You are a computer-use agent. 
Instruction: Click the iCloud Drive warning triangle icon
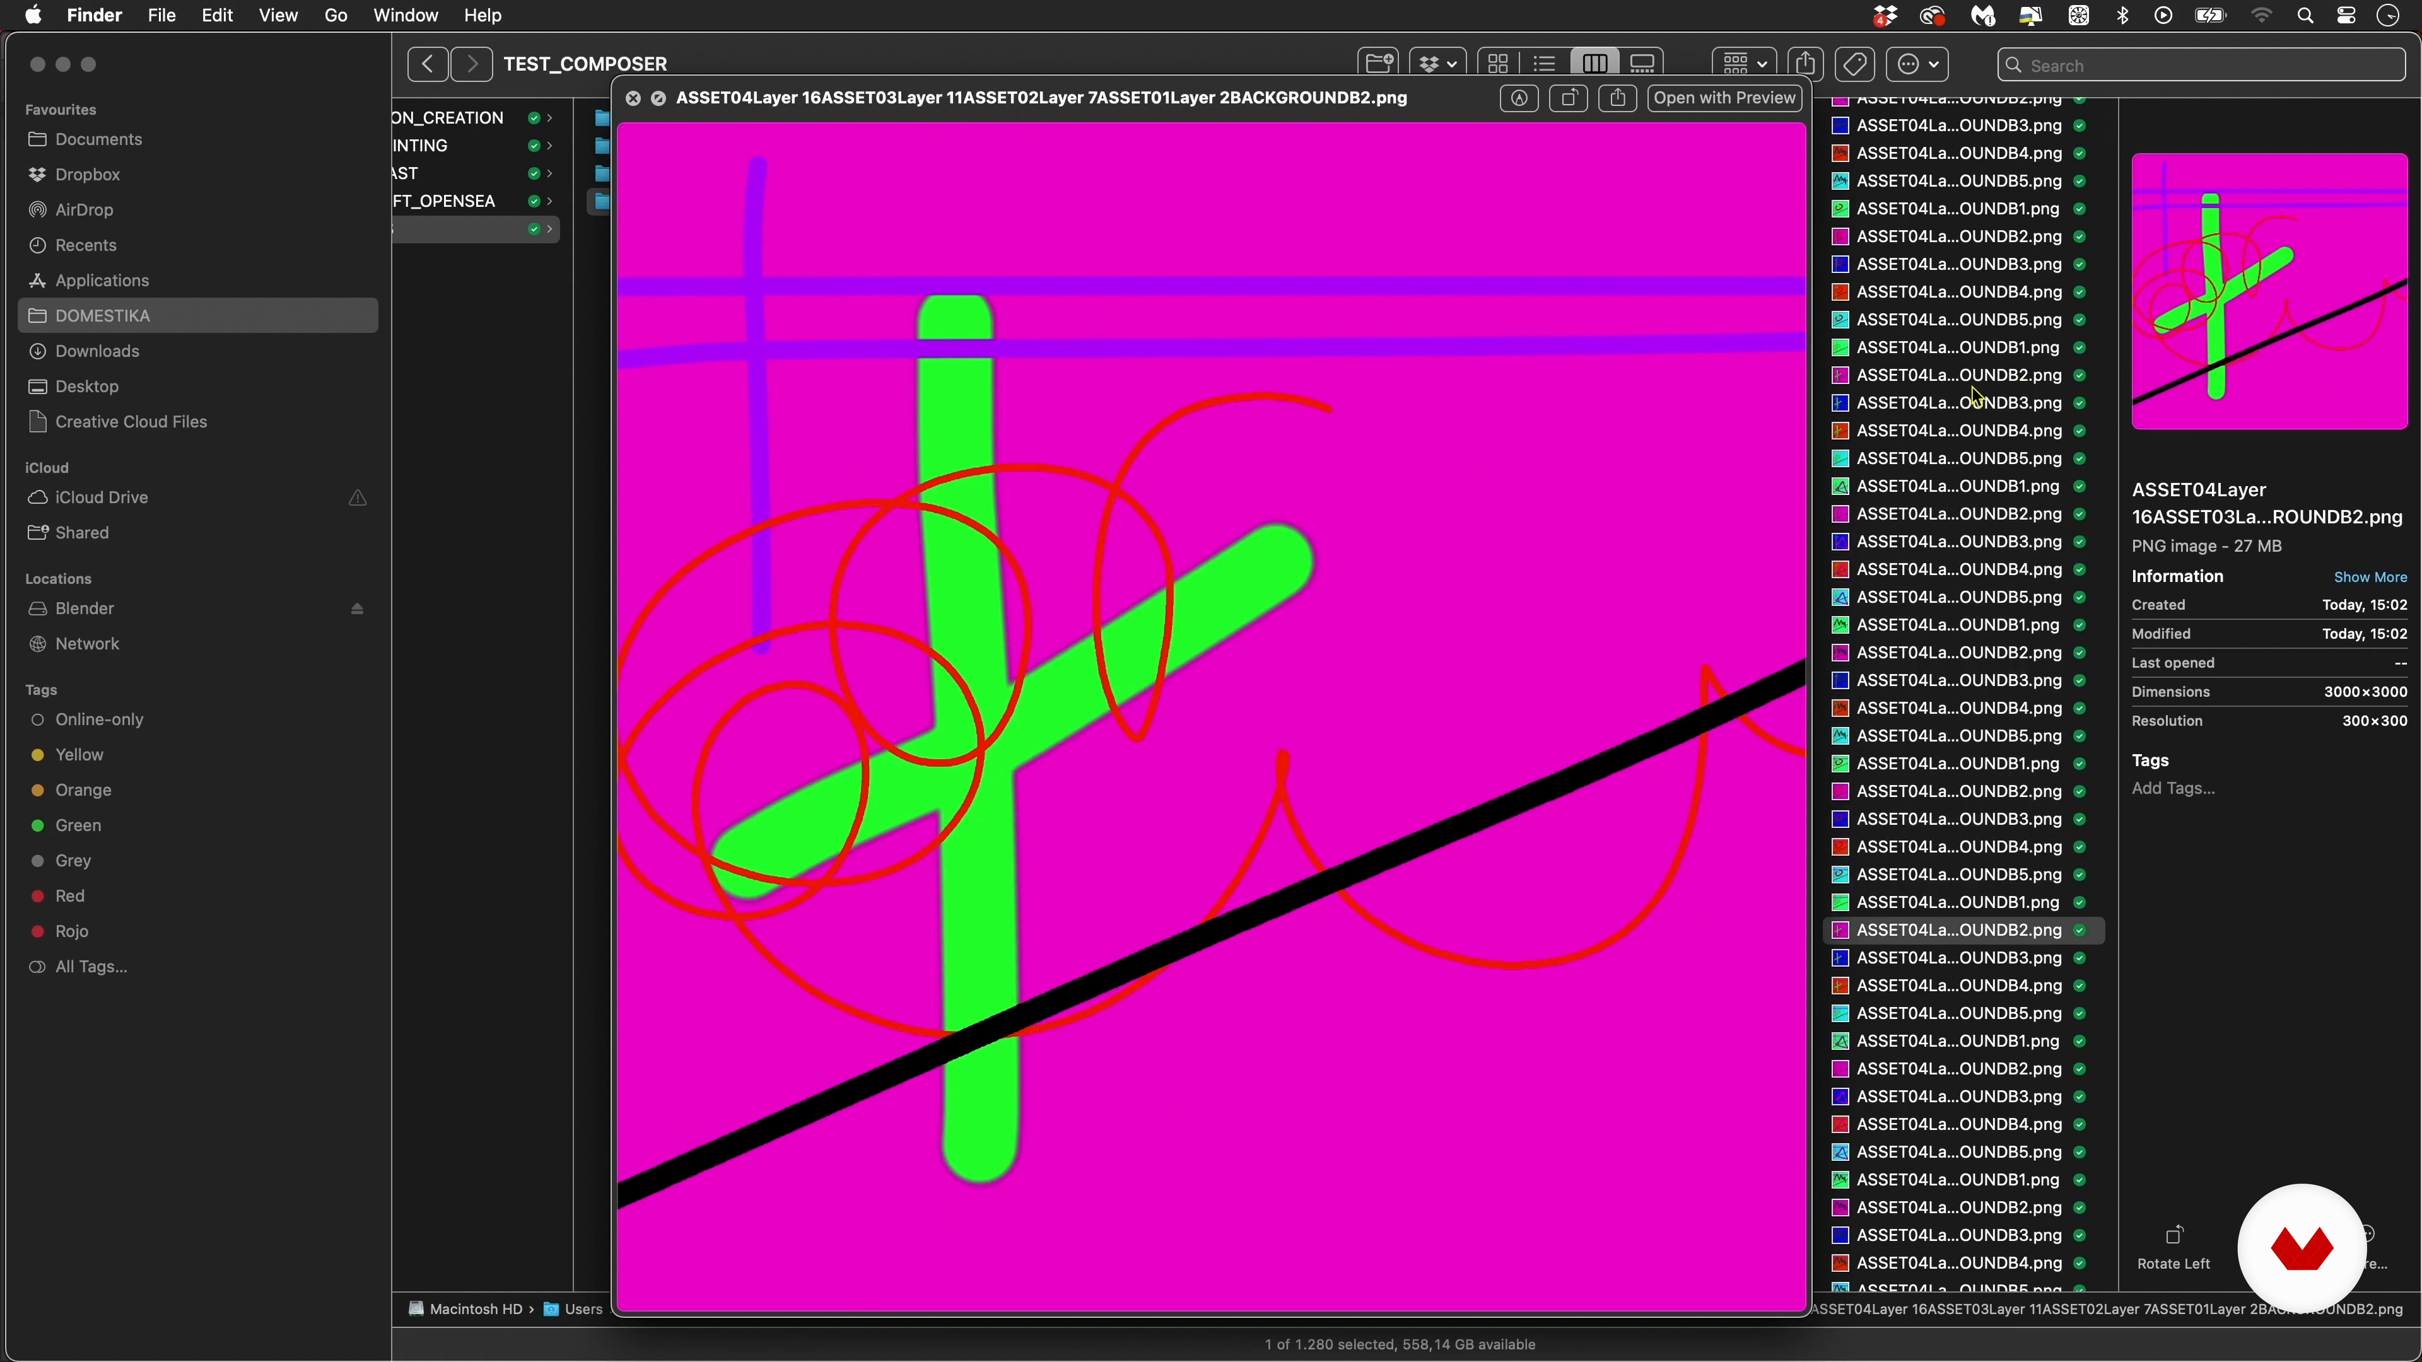tap(357, 498)
